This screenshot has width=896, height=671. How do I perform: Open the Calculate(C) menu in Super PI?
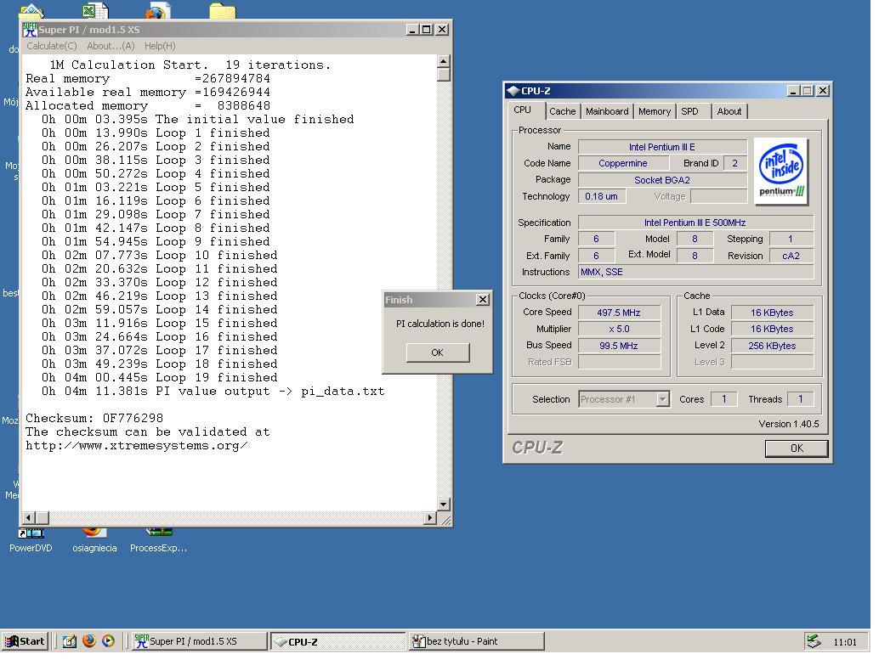click(51, 46)
